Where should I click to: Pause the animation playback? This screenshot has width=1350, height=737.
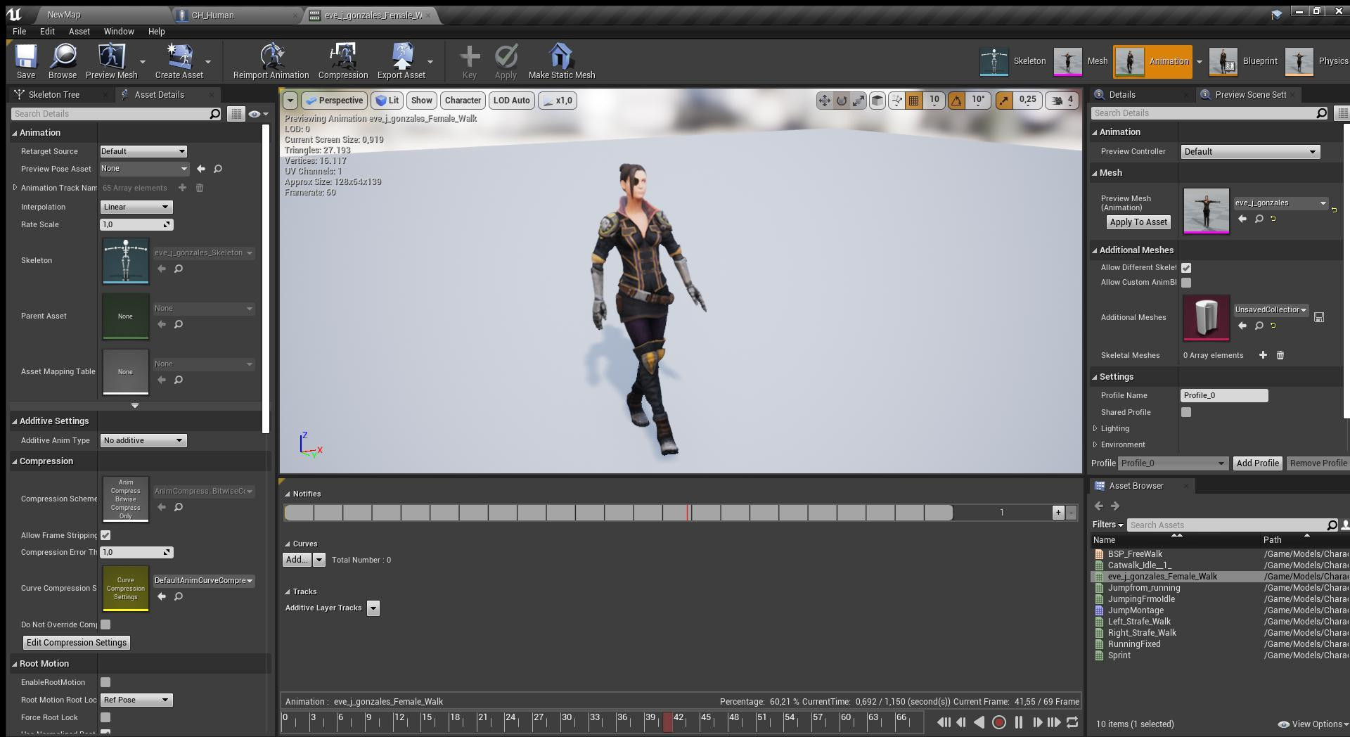[x=1018, y=722]
